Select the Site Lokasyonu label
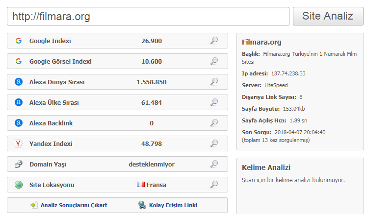This screenshot has height=214, width=365. tap(52, 185)
